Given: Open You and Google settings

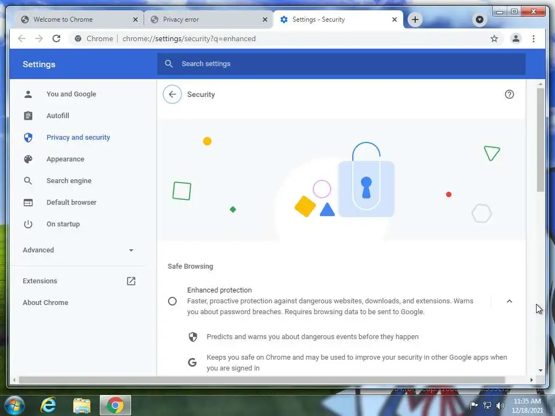Looking at the screenshot, I should pos(71,94).
